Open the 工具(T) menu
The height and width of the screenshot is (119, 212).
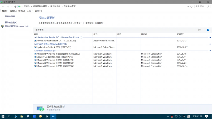point(30,11)
